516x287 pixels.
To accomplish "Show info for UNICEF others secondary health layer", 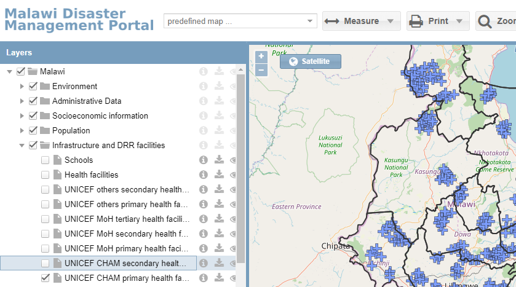I will tap(204, 189).
